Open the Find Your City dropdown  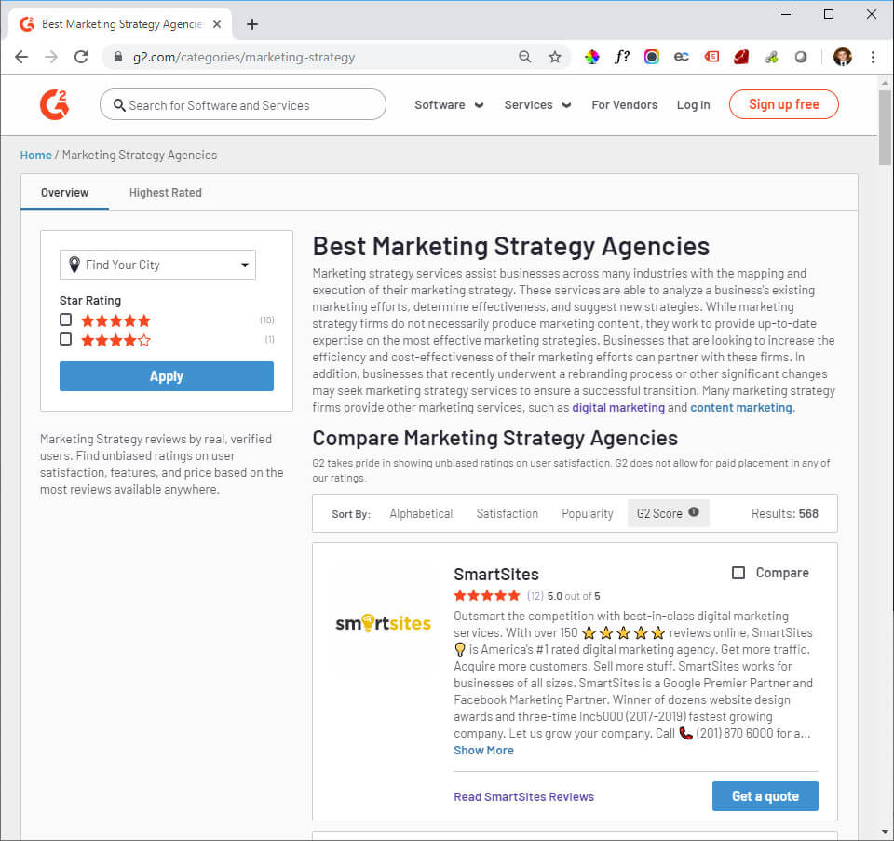coord(157,265)
